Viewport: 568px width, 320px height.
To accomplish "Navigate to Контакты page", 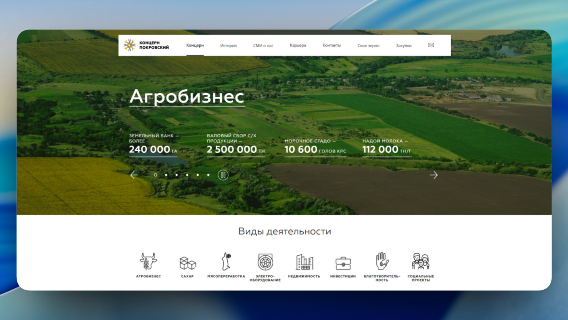I will click(332, 45).
